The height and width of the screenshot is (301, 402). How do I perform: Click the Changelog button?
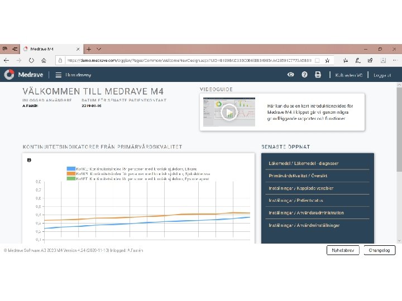(379, 250)
